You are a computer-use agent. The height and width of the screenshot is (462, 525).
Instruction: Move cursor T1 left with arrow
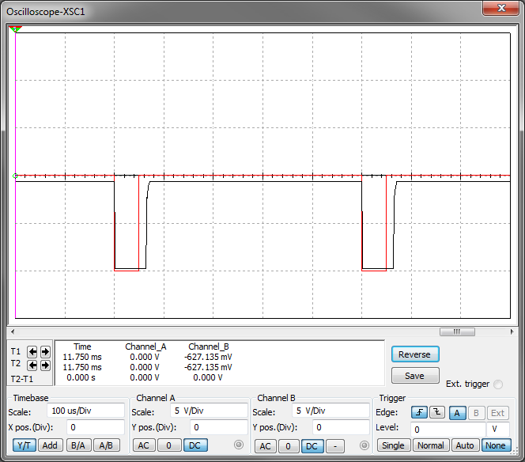33,351
